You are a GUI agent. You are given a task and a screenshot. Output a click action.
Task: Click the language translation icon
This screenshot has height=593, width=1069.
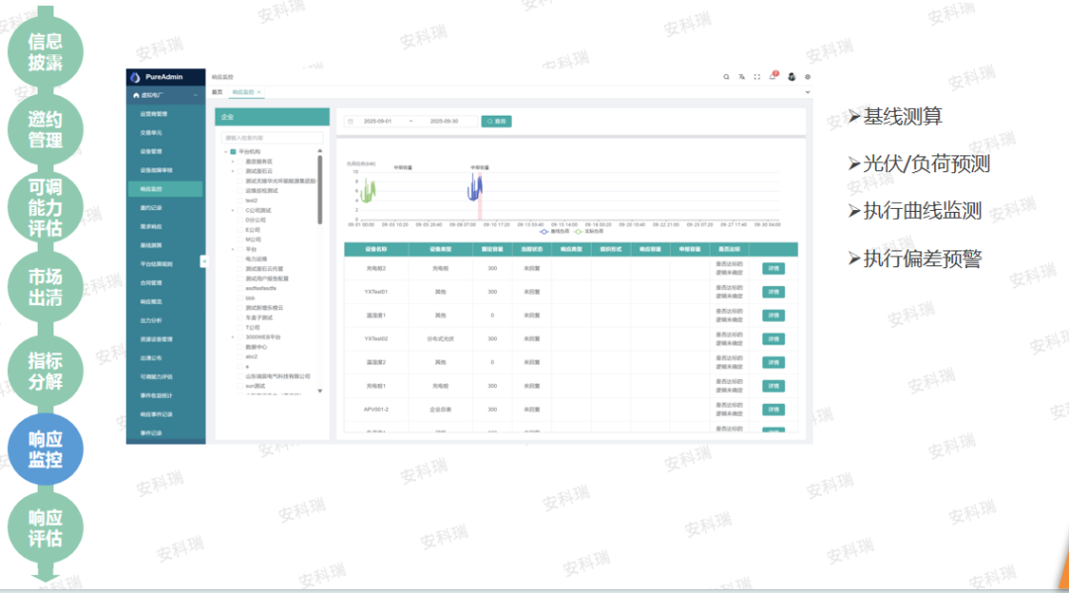[x=741, y=77]
